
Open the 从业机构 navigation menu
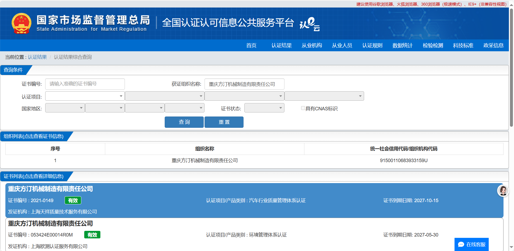point(312,45)
